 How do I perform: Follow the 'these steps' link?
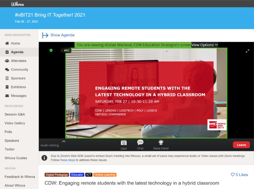click(68, 160)
